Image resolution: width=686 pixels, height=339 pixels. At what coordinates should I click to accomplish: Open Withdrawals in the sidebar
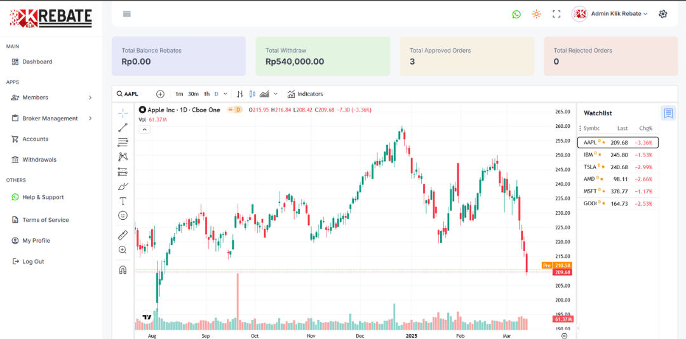[x=39, y=160]
